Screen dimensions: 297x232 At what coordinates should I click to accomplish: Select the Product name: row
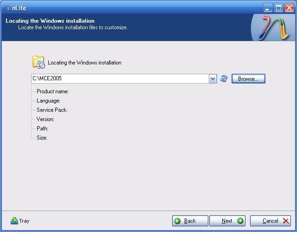click(52, 91)
